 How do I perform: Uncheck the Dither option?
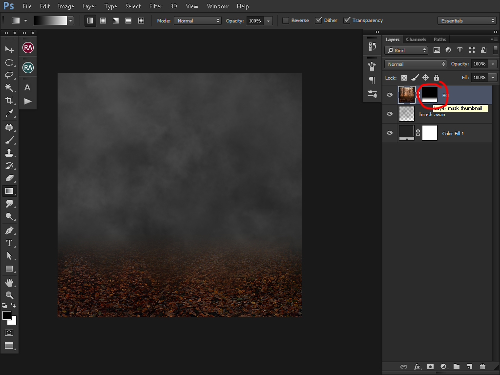pyautogui.click(x=319, y=21)
